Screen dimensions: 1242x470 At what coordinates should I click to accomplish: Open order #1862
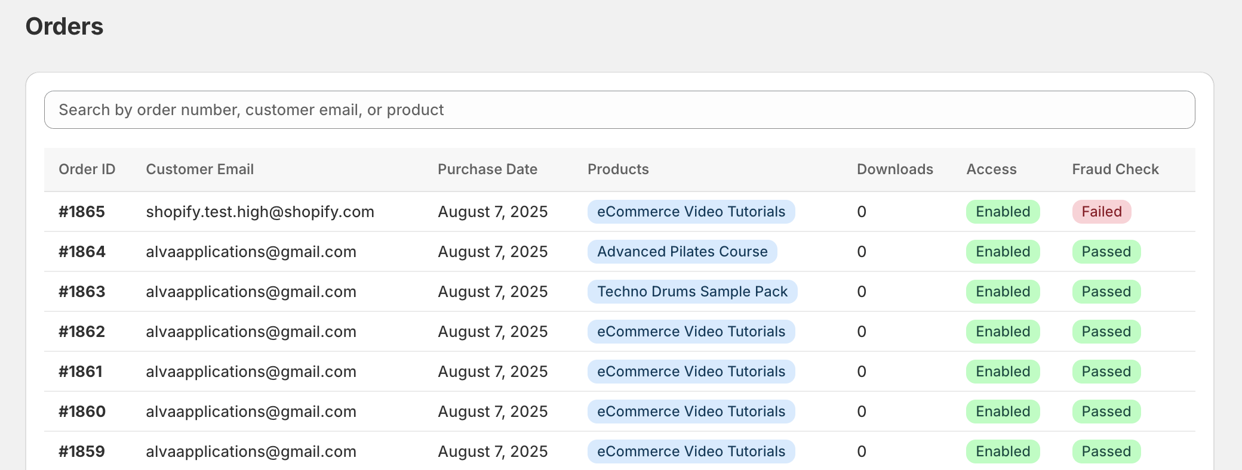pyautogui.click(x=82, y=332)
